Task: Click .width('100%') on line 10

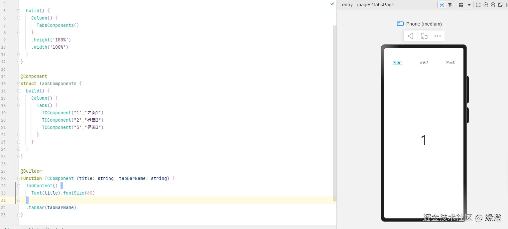Action: click(x=50, y=47)
